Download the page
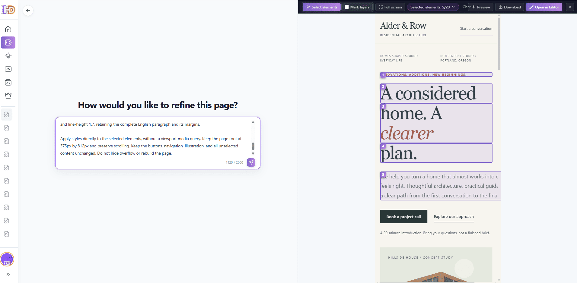The width and height of the screenshot is (577, 283). point(510,7)
